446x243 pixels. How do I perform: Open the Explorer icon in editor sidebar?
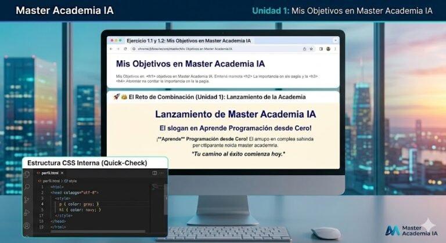point(27,174)
